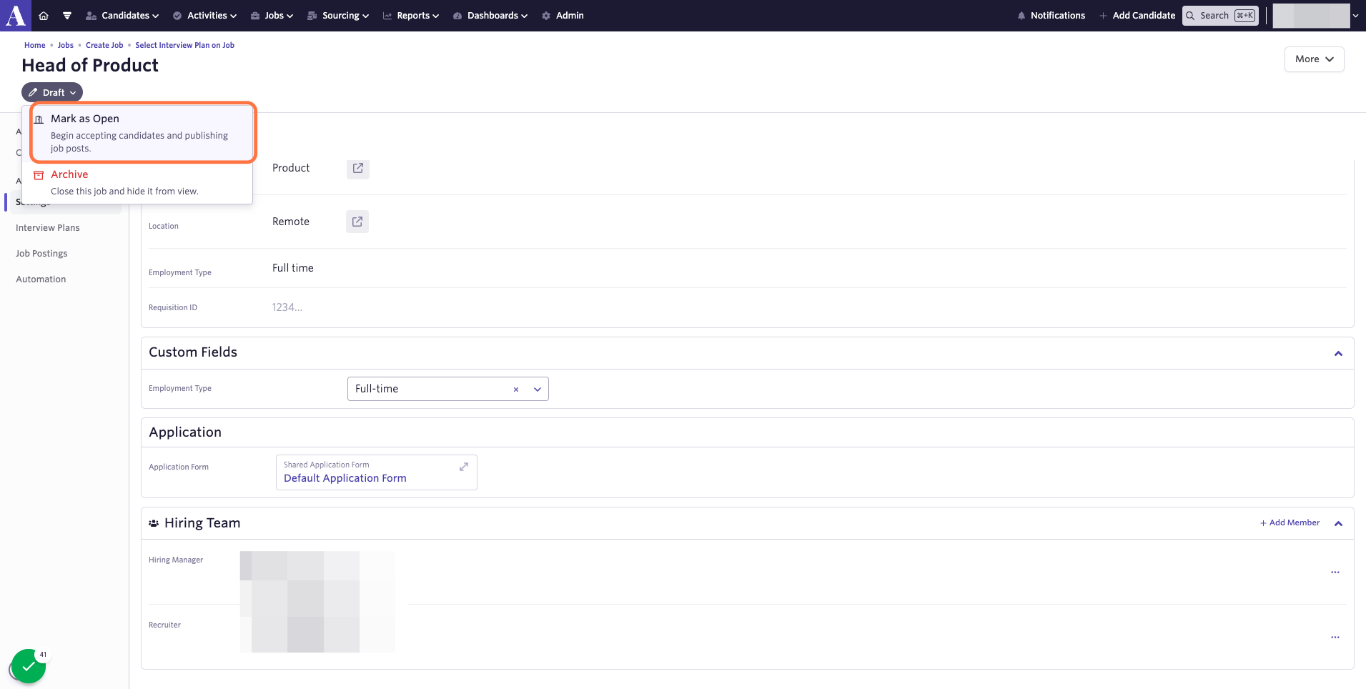This screenshot has width=1366, height=689.
Task: Click the Create Job breadcrumb link
Action: [x=104, y=45]
